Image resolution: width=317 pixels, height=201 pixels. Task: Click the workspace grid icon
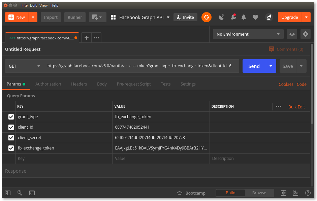tap(113, 18)
